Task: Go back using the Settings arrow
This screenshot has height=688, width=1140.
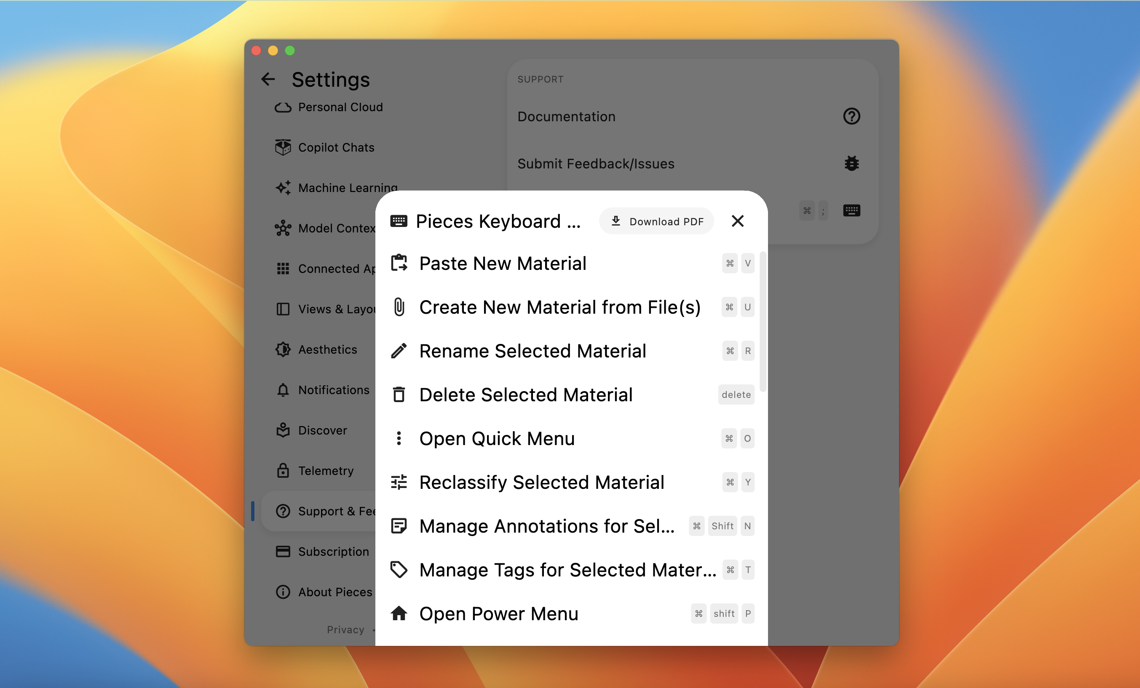Action: [x=268, y=80]
